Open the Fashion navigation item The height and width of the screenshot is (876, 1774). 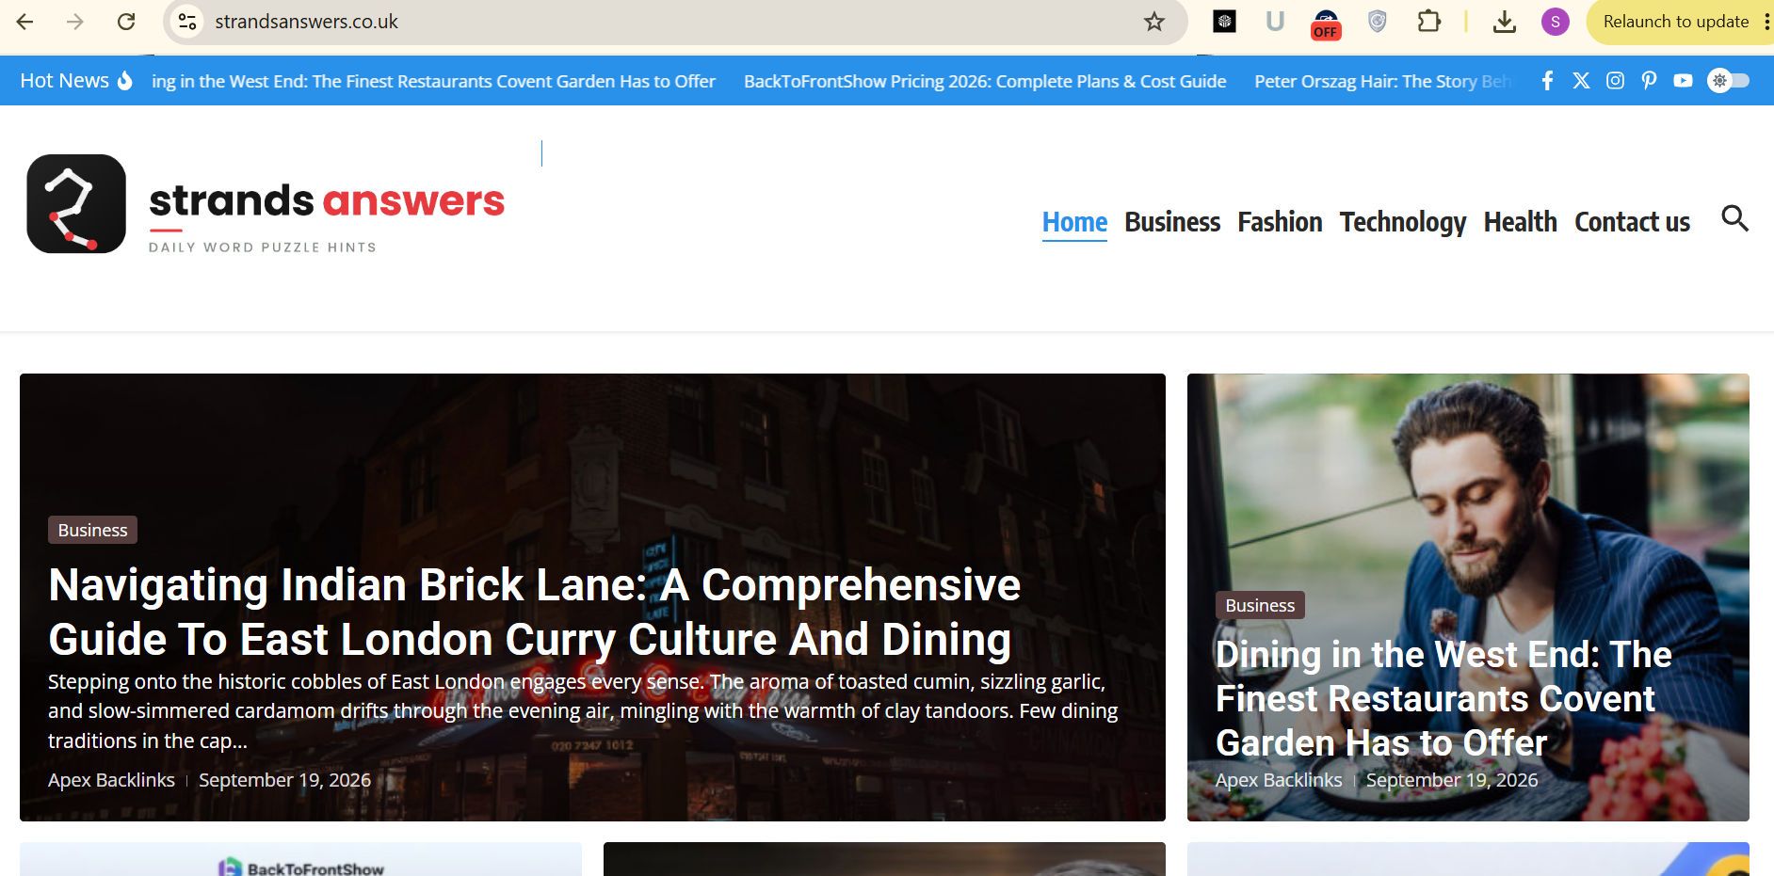(1280, 222)
